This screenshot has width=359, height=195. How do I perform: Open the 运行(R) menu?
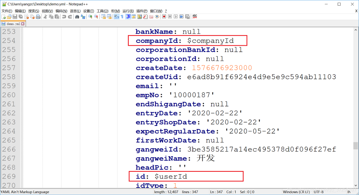coord(128,11)
